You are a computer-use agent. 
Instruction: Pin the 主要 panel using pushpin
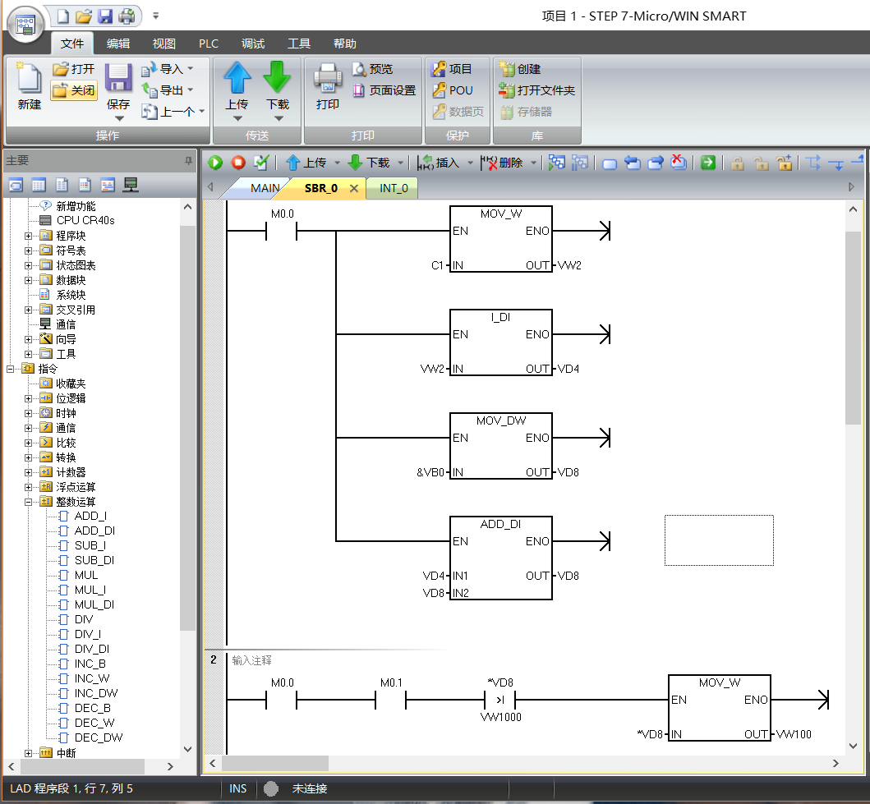tap(188, 160)
